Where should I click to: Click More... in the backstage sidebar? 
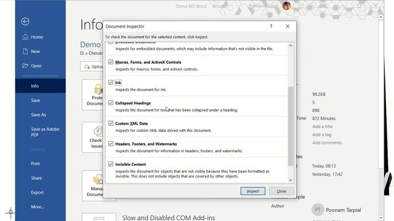pos(38,207)
